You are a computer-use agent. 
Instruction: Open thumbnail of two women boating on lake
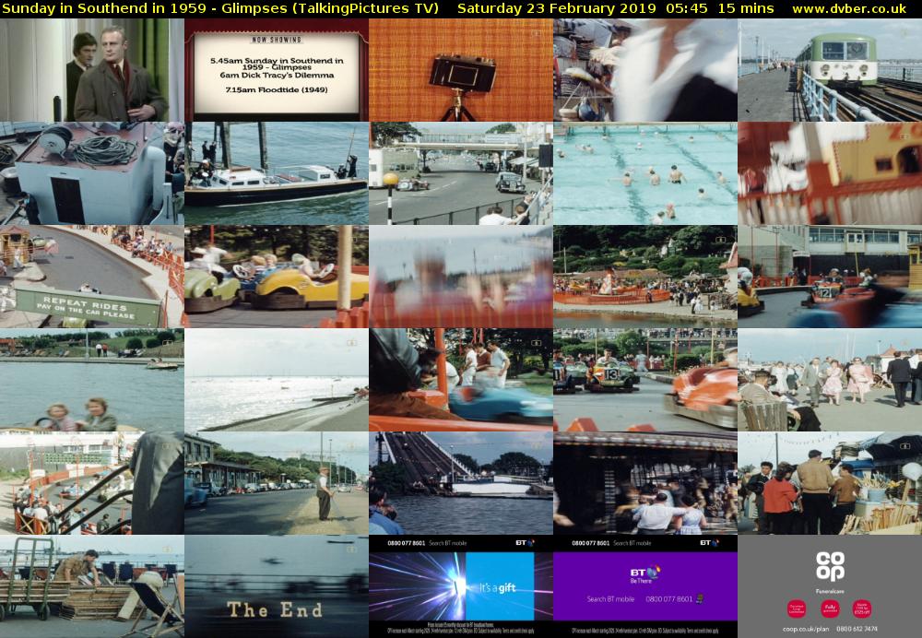point(91,380)
